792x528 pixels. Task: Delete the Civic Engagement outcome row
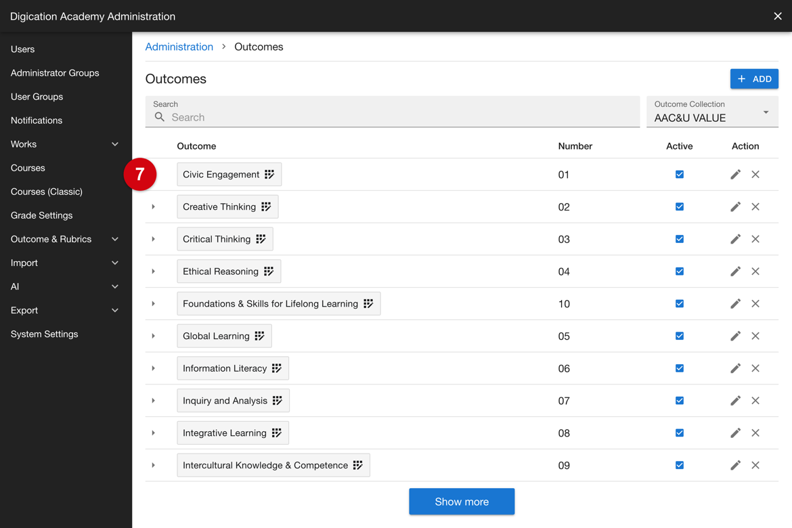click(755, 175)
